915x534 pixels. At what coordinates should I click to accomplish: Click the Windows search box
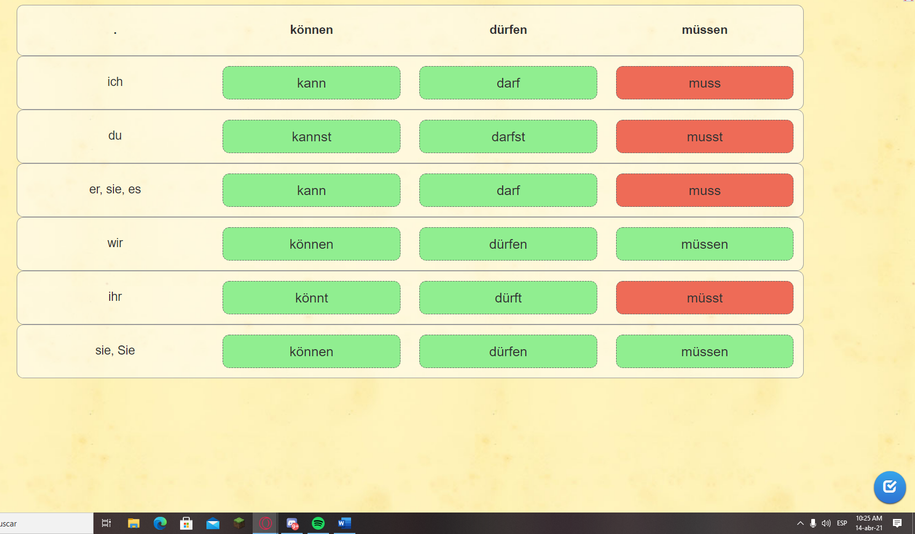coord(43,523)
